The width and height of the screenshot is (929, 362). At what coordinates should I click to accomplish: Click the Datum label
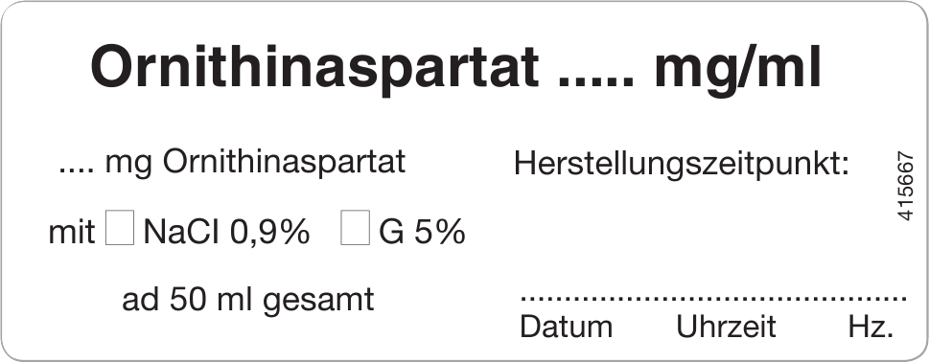pyautogui.click(x=566, y=327)
